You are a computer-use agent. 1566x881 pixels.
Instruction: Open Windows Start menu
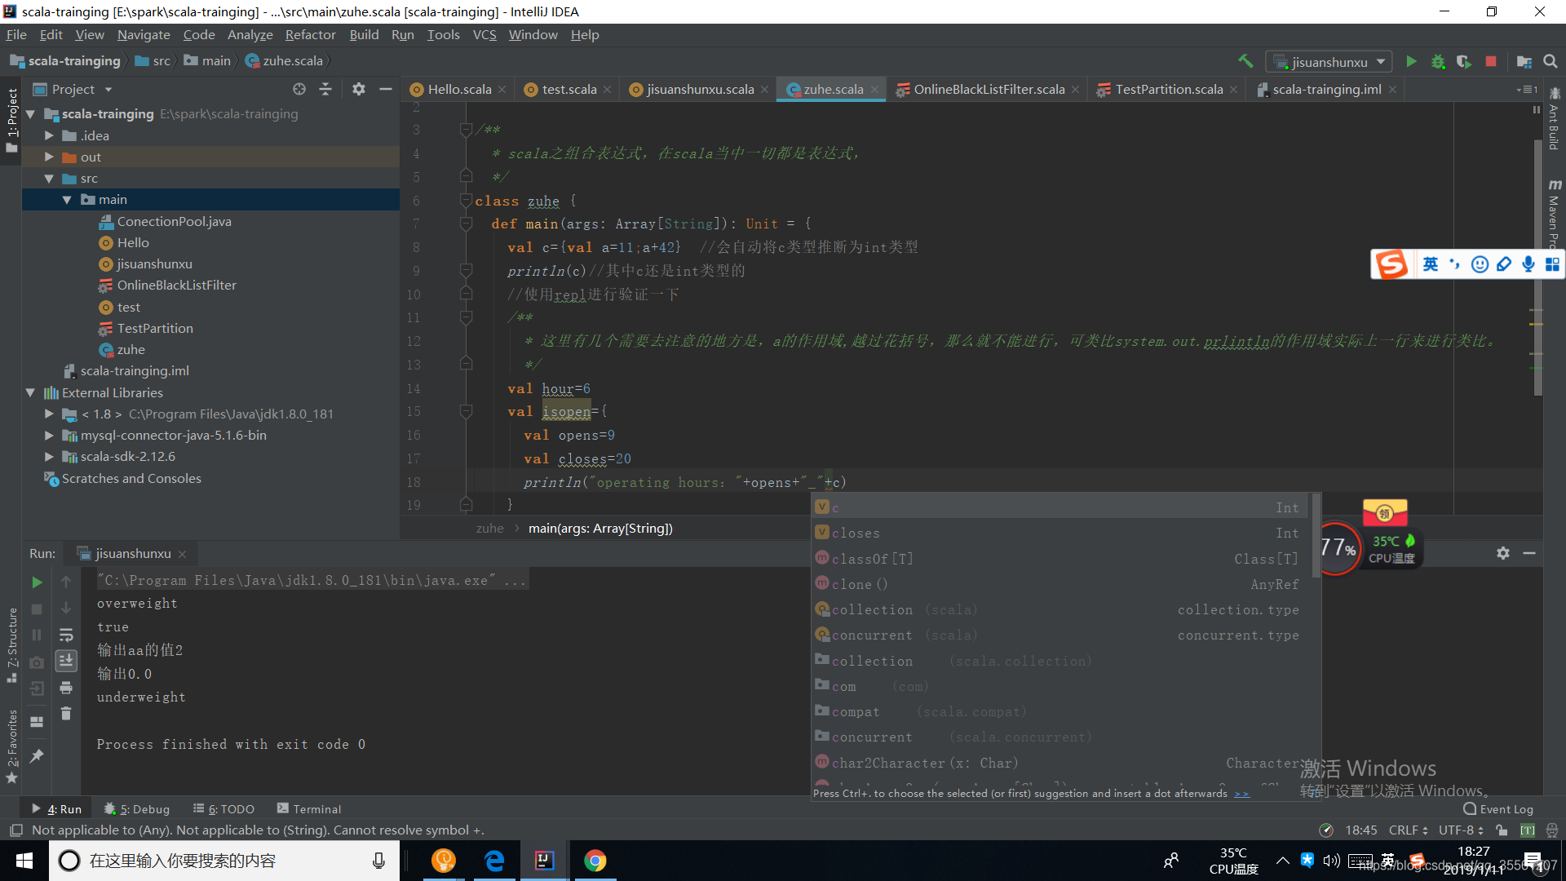point(24,861)
